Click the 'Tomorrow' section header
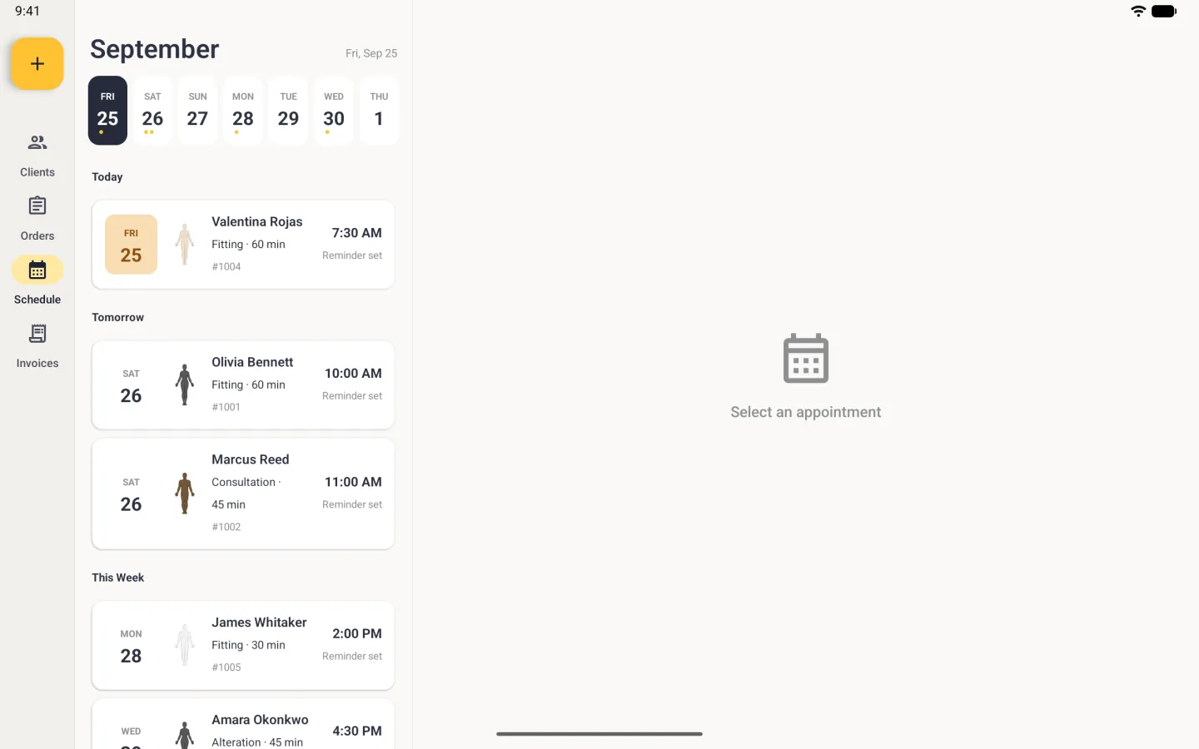 (x=118, y=317)
